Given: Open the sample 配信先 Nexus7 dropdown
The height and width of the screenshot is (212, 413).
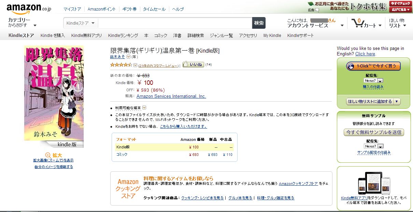Looking at the screenshot, I should click(x=373, y=146).
